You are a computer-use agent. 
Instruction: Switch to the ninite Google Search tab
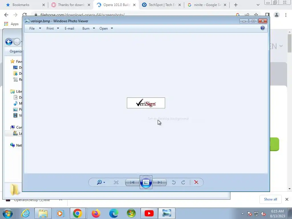pyautogui.click(x=208, y=5)
